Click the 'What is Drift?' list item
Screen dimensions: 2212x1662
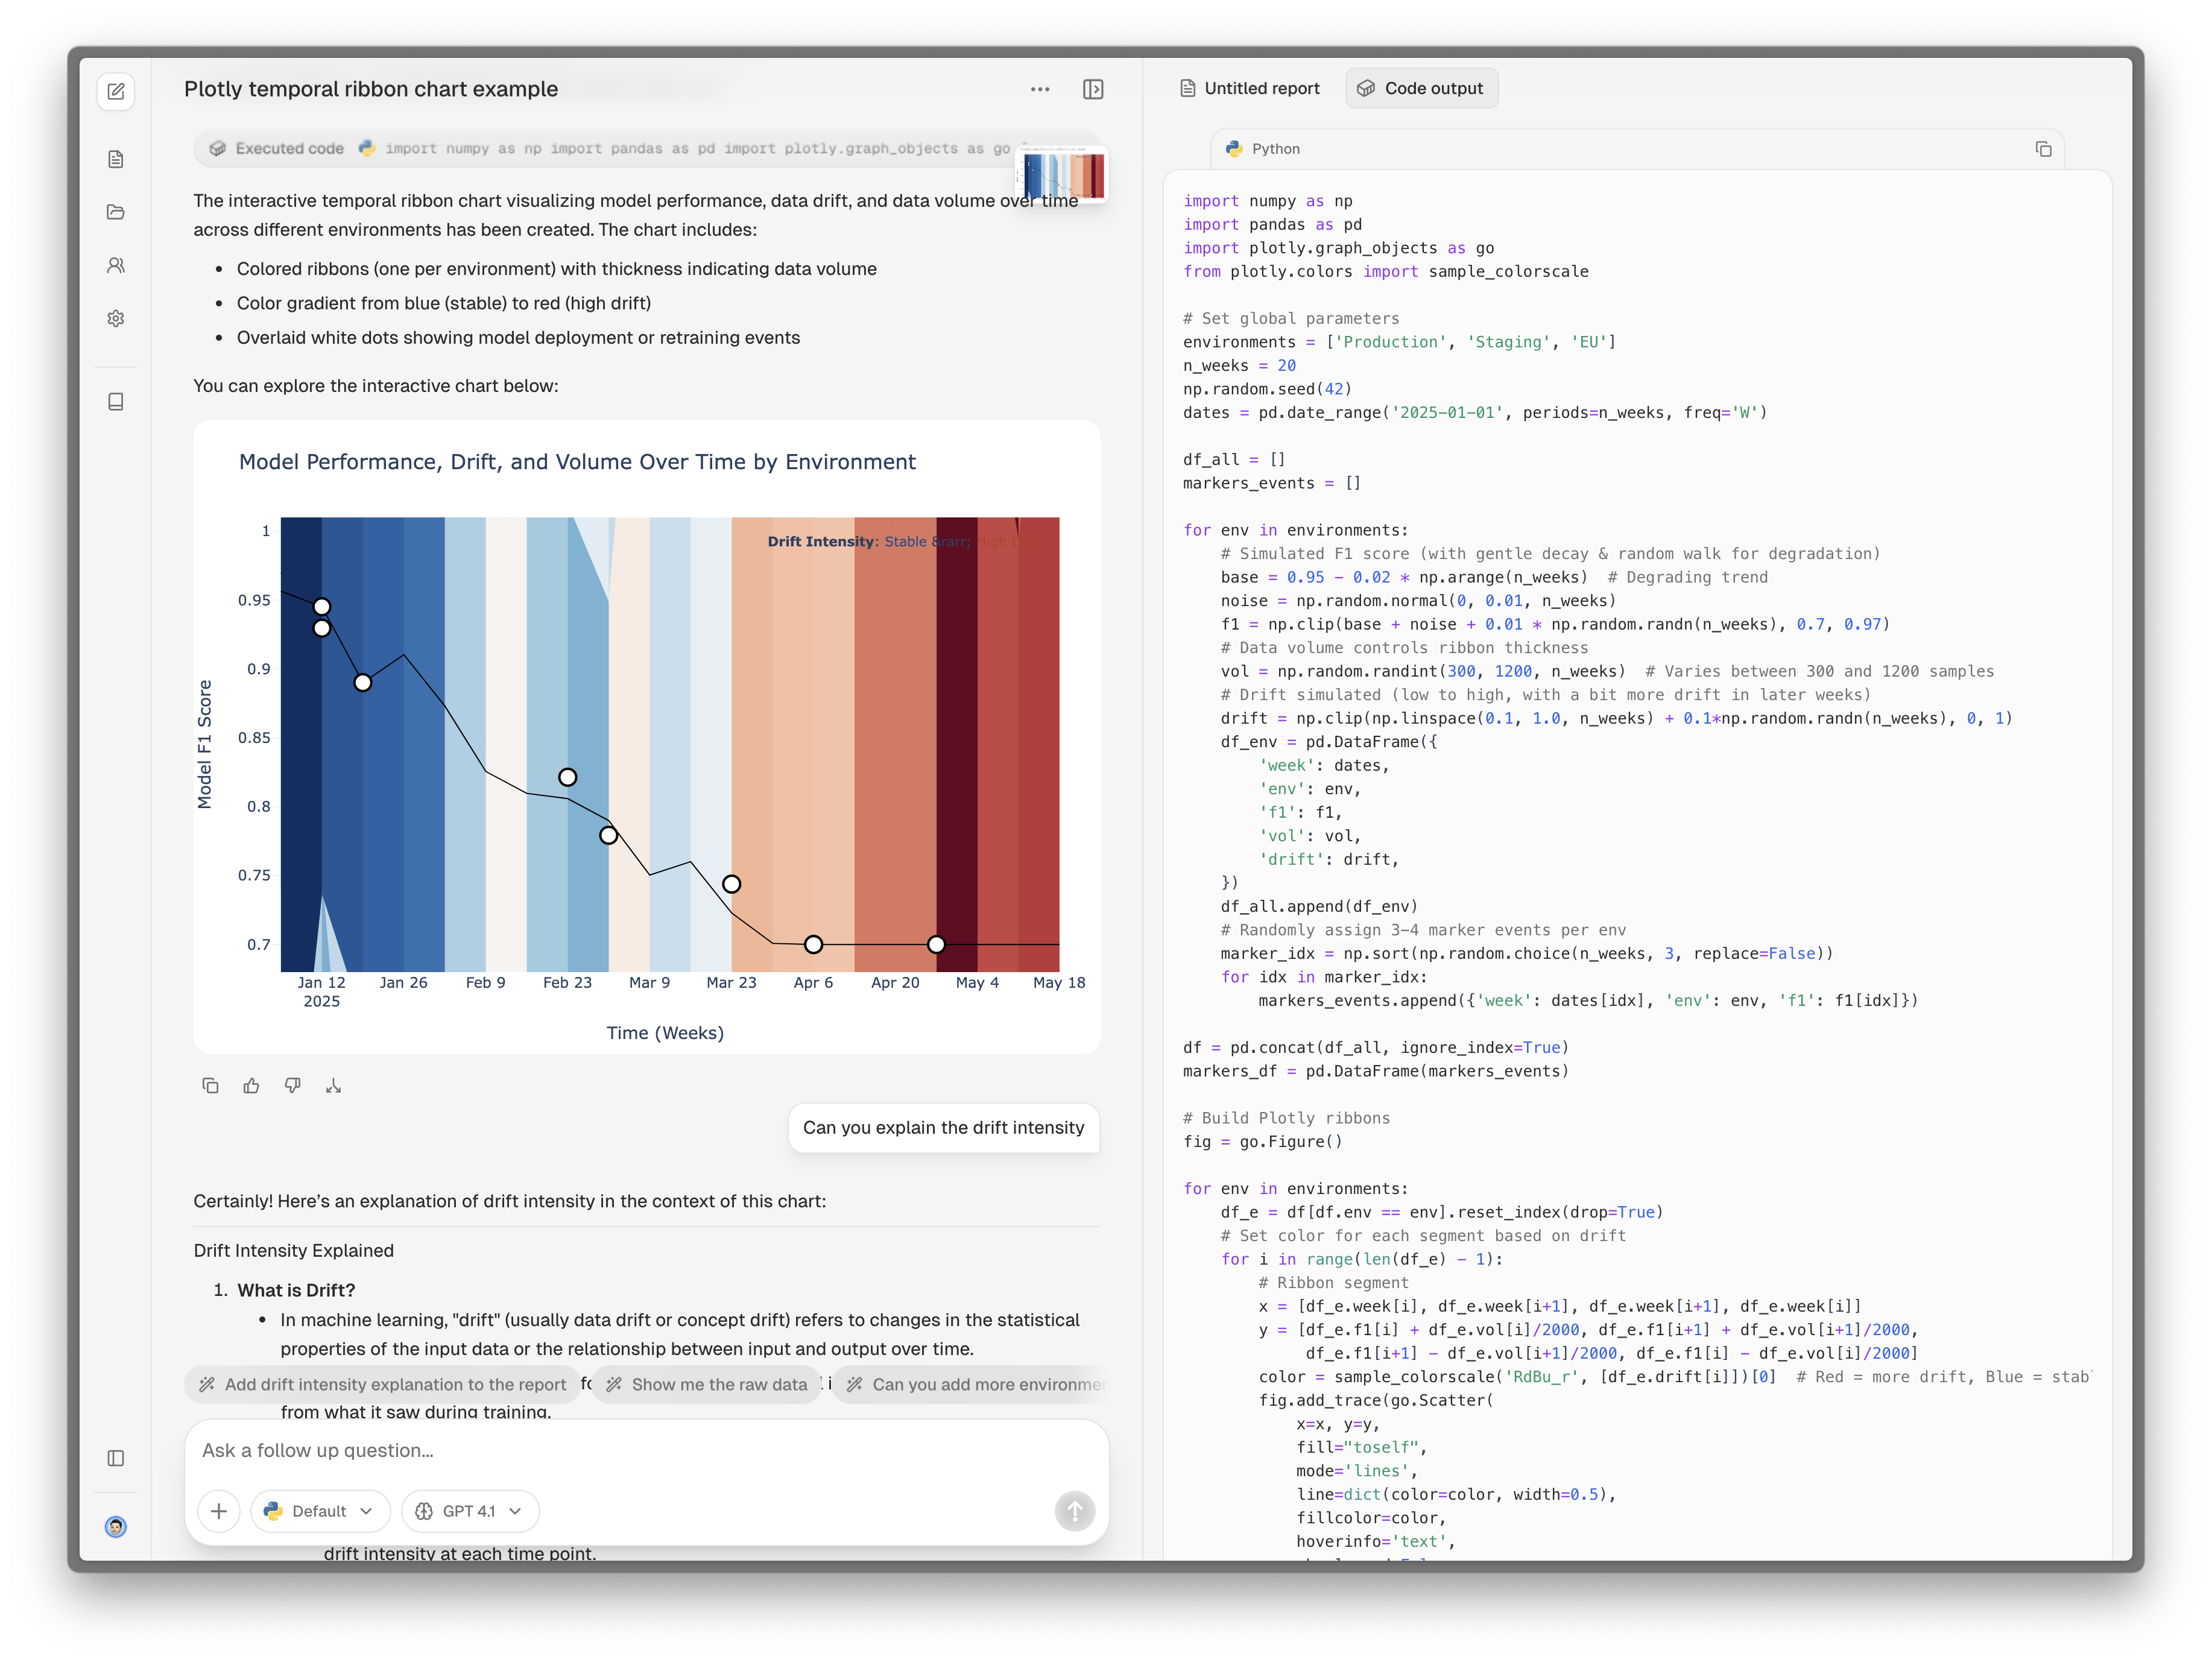point(296,1290)
